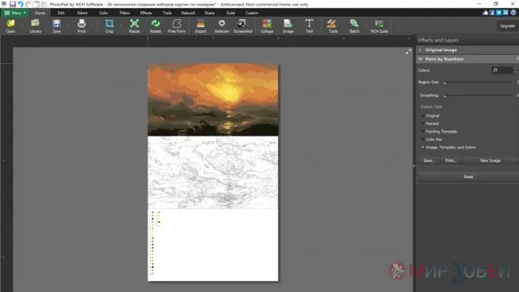Click the Undo arrow in title bar

[x=21, y=4]
